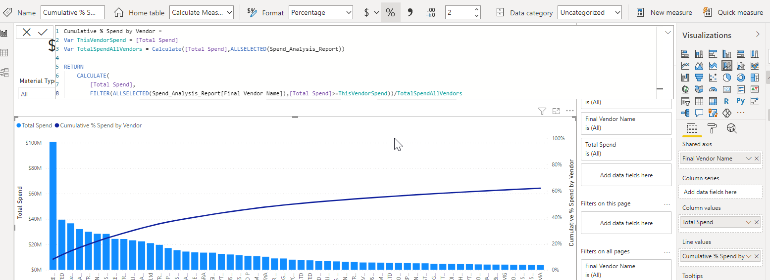Click the Quick measure button
770x280 pixels.
coord(733,12)
